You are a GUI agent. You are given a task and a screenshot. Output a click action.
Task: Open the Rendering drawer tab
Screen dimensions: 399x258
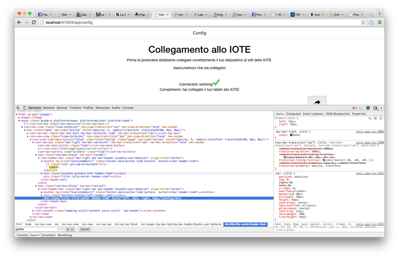tap(65, 235)
